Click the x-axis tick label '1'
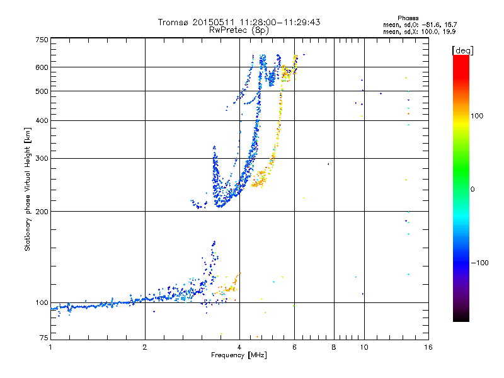504x378 pixels. click(50, 347)
